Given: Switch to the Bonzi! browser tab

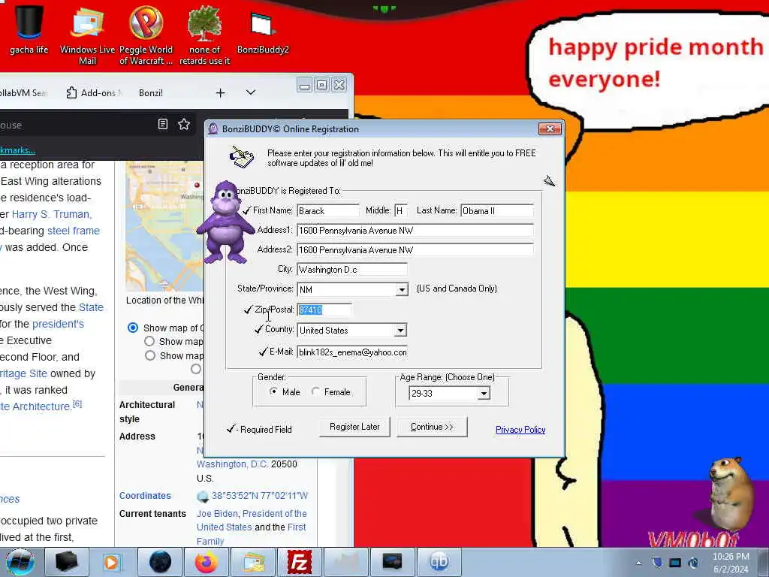Looking at the screenshot, I should click(x=150, y=92).
